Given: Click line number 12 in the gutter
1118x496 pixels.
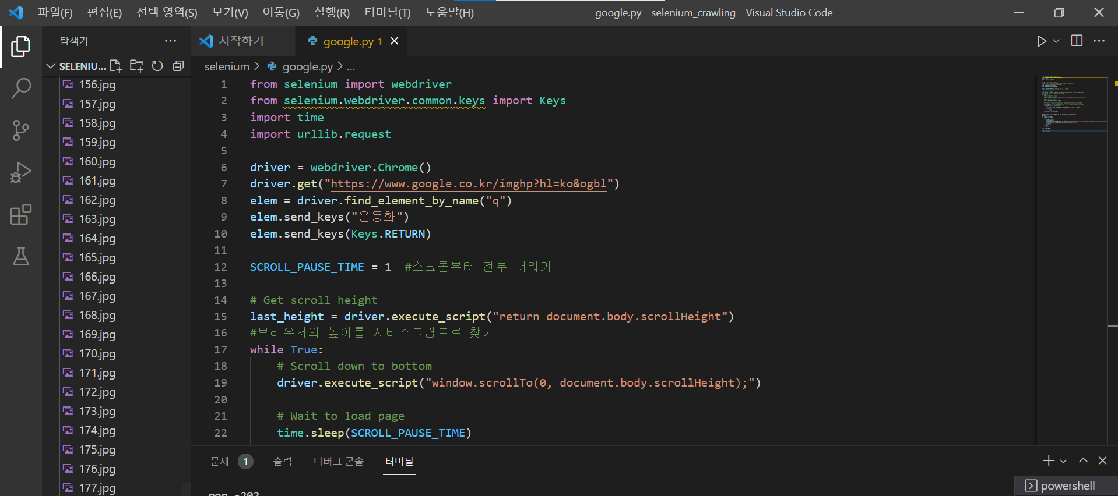Looking at the screenshot, I should (220, 267).
